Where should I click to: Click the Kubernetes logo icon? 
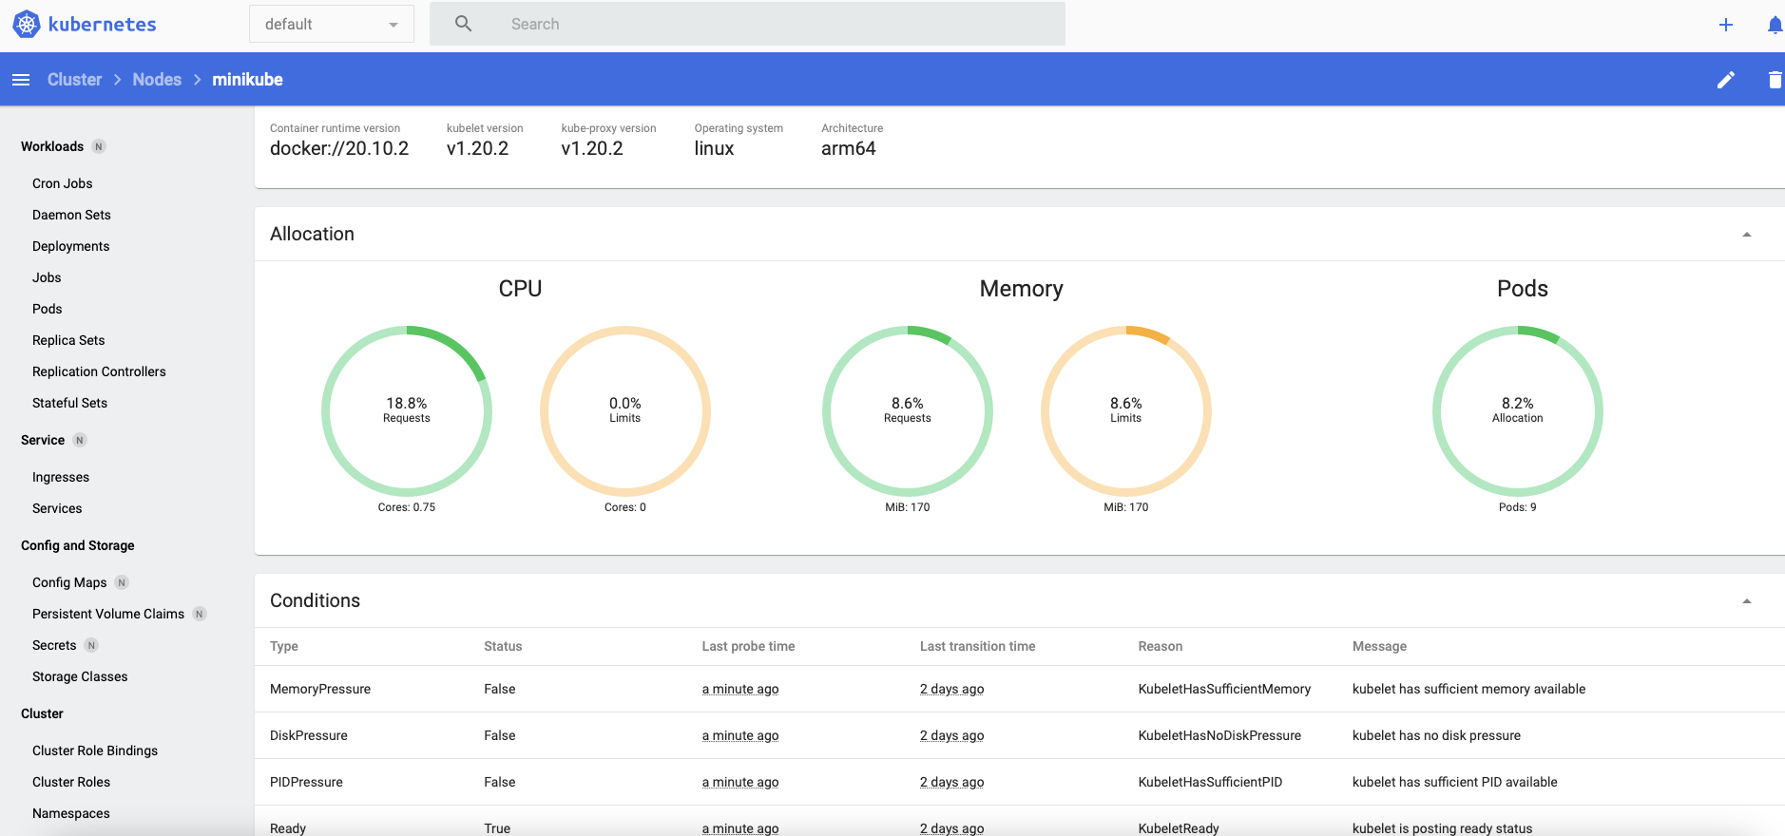[x=27, y=25]
